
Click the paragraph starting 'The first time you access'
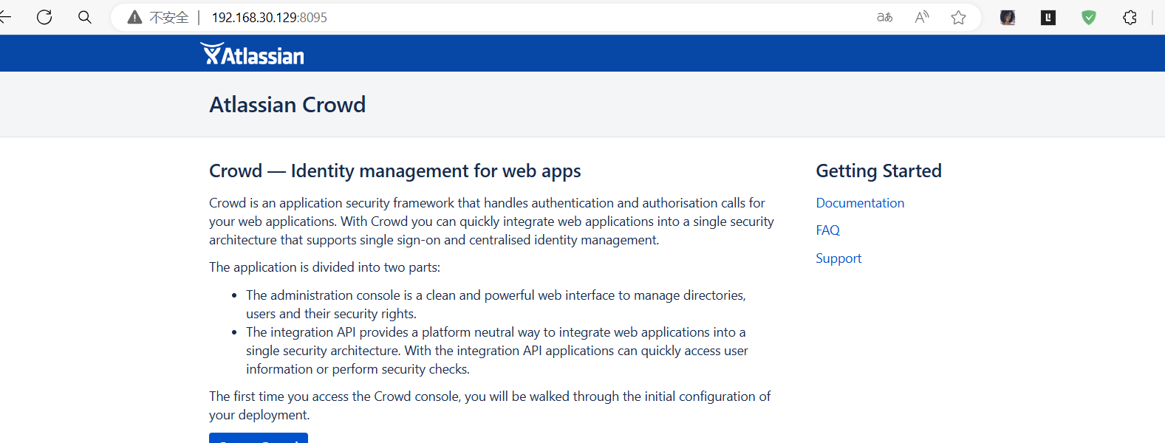click(490, 405)
